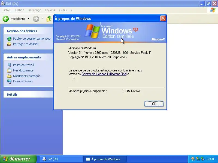Collapse the Gestion des fichiers panel header
Screen dimensions: 218x163
[28, 31]
